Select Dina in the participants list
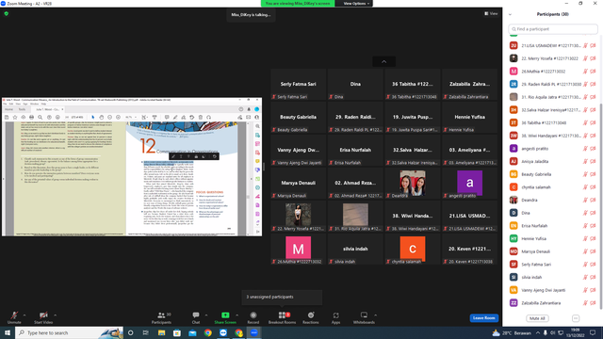Screen dimensions: 603x339 tap(553, 213)
